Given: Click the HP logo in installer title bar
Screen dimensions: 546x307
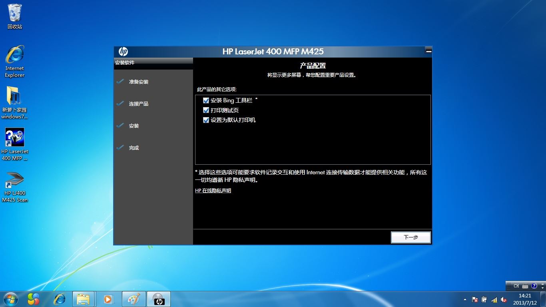Looking at the screenshot, I should [x=123, y=52].
